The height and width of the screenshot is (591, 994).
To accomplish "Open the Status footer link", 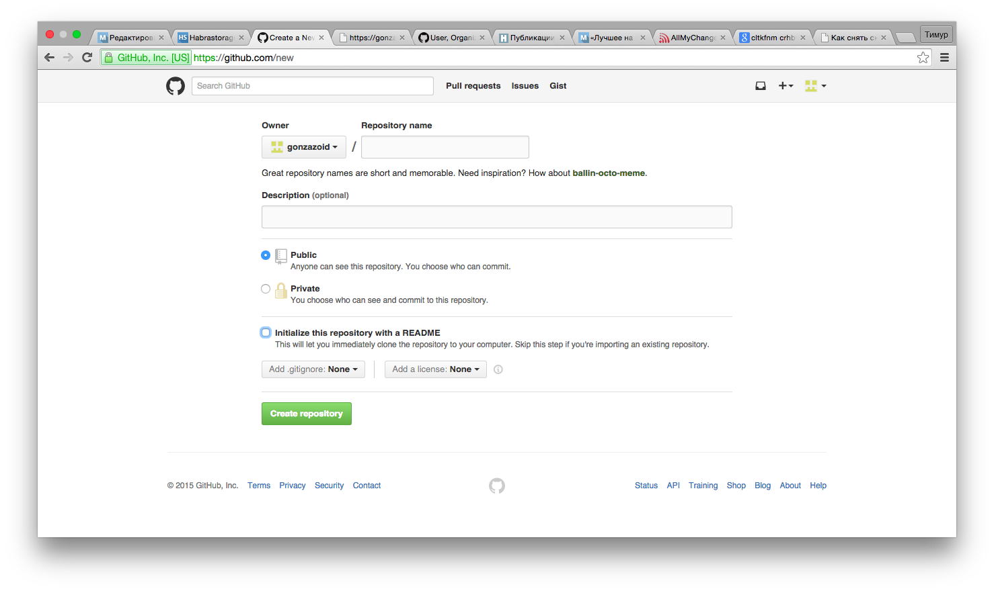I will (x=646, y=486).
